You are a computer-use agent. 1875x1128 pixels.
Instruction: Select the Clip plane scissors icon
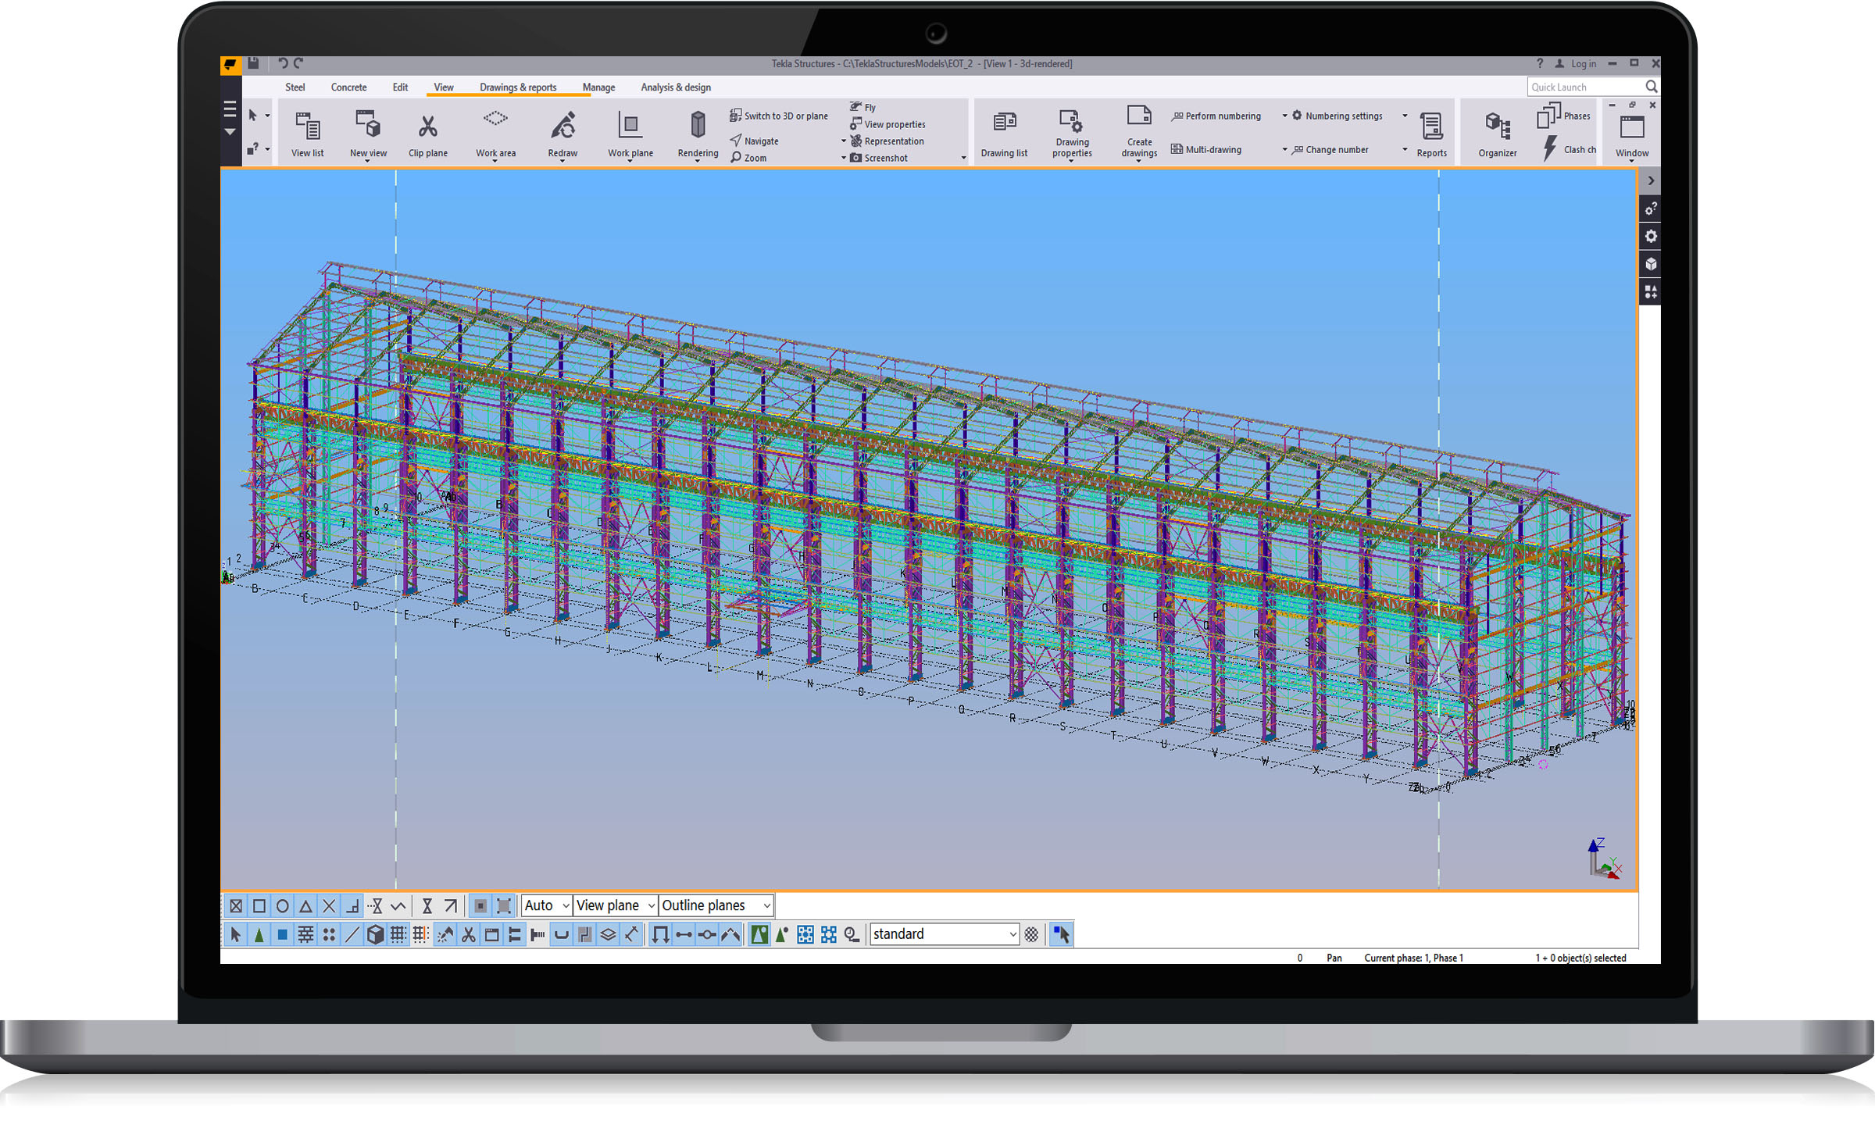[x=427, y=127]
